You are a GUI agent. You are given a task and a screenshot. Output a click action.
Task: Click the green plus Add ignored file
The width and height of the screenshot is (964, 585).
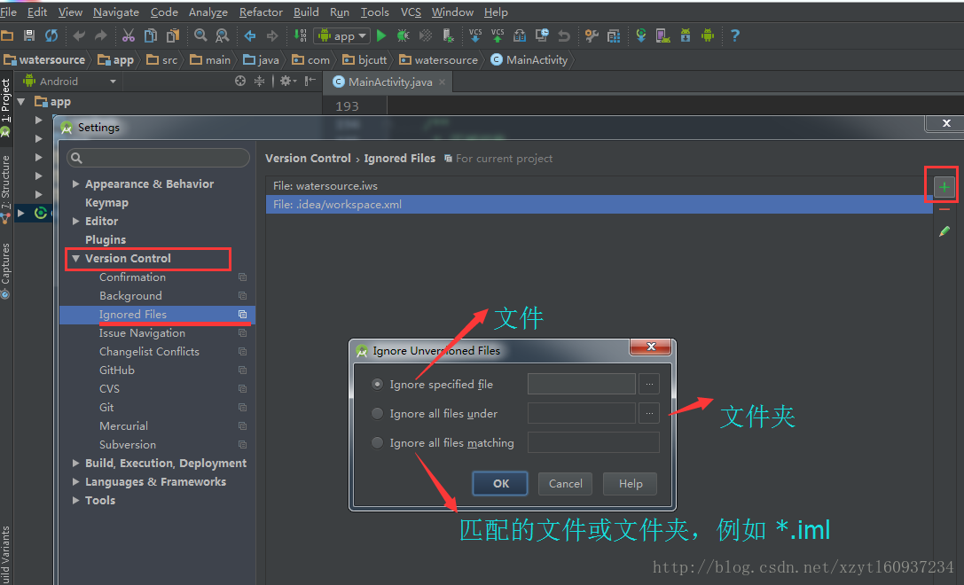click(x=944, y=187)
